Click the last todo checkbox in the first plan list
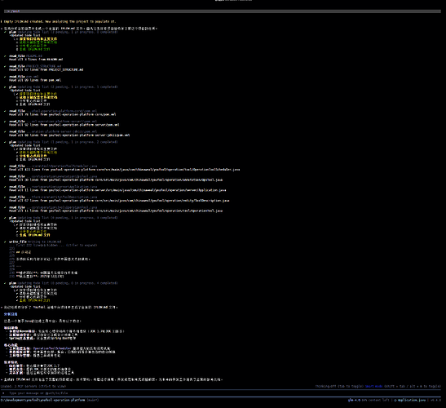446x408 pixels. (17, 49)
